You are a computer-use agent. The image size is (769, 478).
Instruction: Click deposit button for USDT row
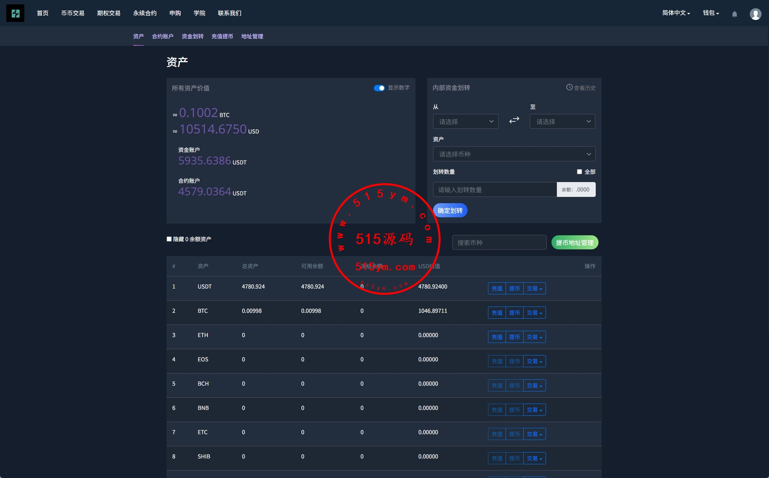497,289
